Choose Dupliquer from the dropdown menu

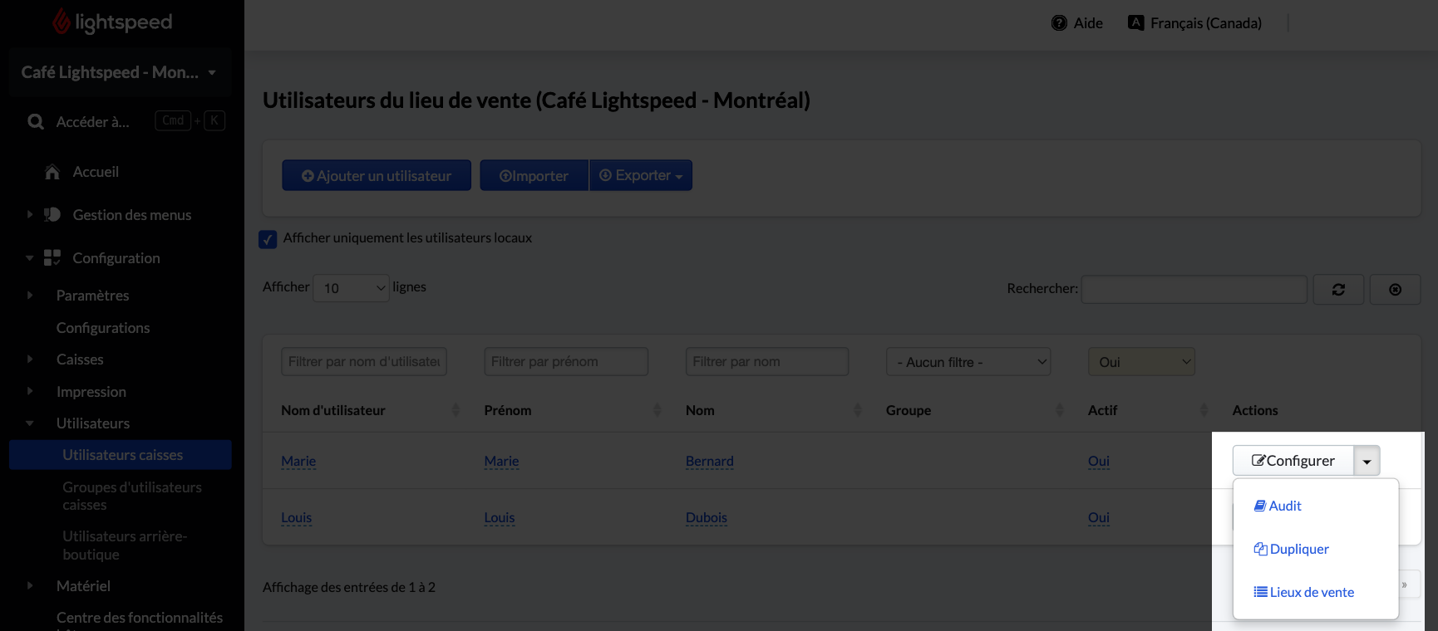coord(1291,549)
